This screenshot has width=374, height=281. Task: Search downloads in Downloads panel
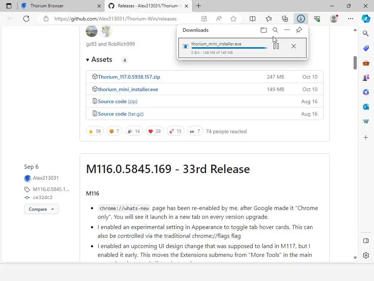[x=275, y=30]
